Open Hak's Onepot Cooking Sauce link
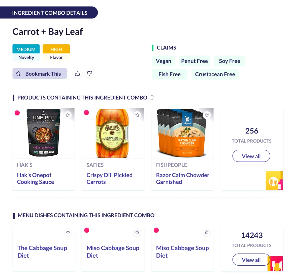 [x=36, y=178]
